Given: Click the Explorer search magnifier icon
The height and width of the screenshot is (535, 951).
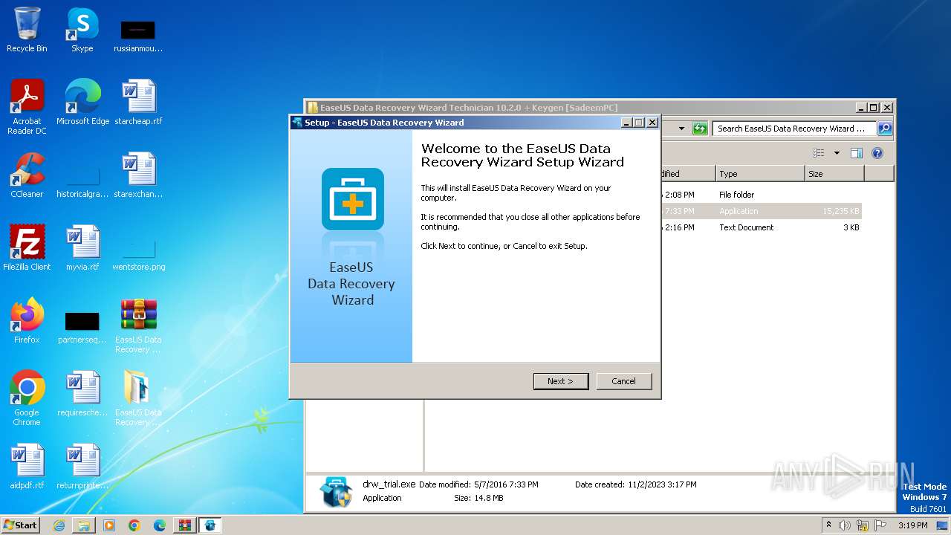Looking at the screenshot, I should click(x=884, y=129).
